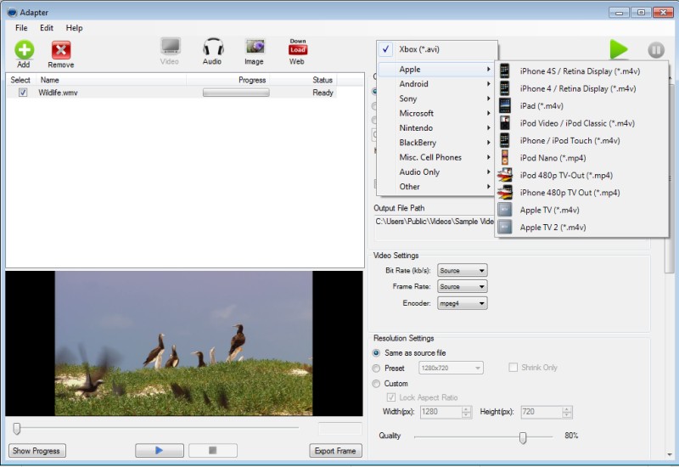The height and width of the screenshot is (467, 679).
Task: Open the Frame Rate dropdown
Action: point(462,287)
